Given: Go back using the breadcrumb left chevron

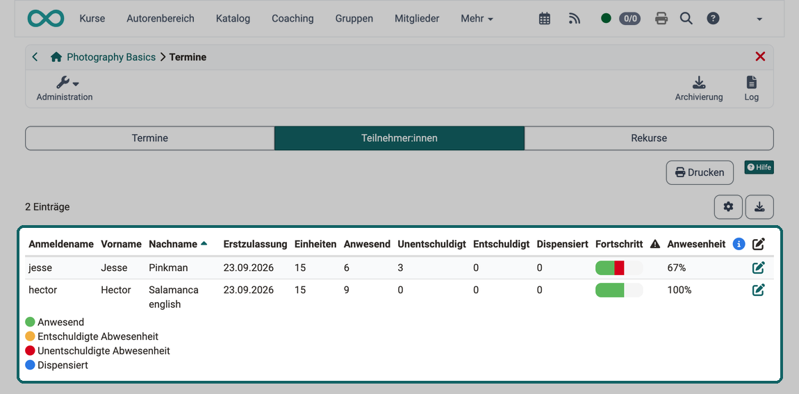Looking at the screenshot, I should 35,57.
